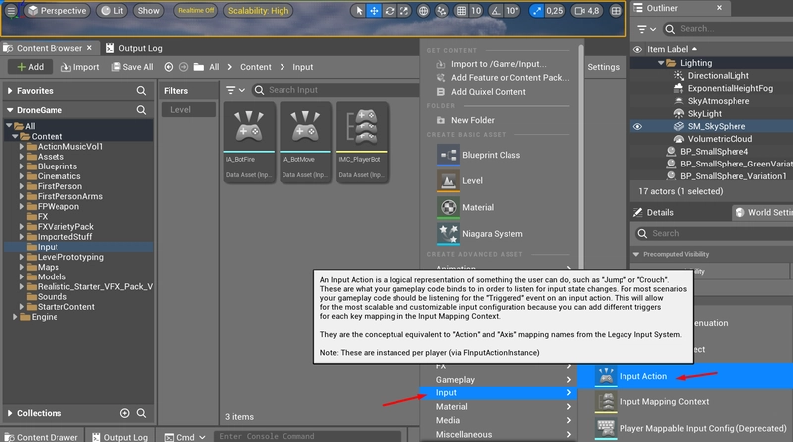Select the IA_BotFire asset thumbnail
793x442 pixels.
click(249, 143)
